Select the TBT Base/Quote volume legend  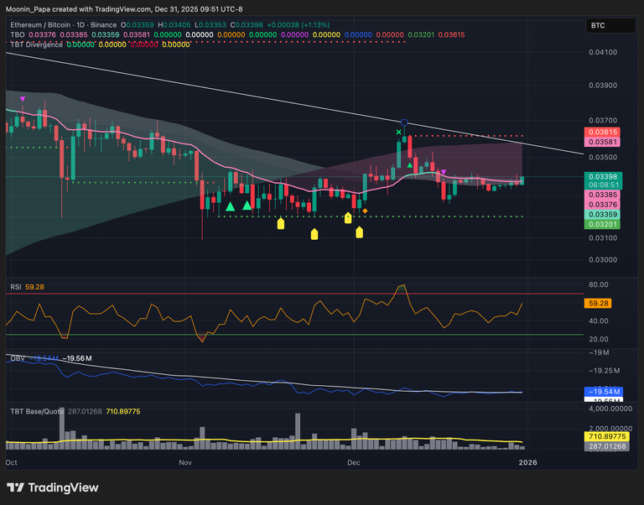(x=38, y=411)
